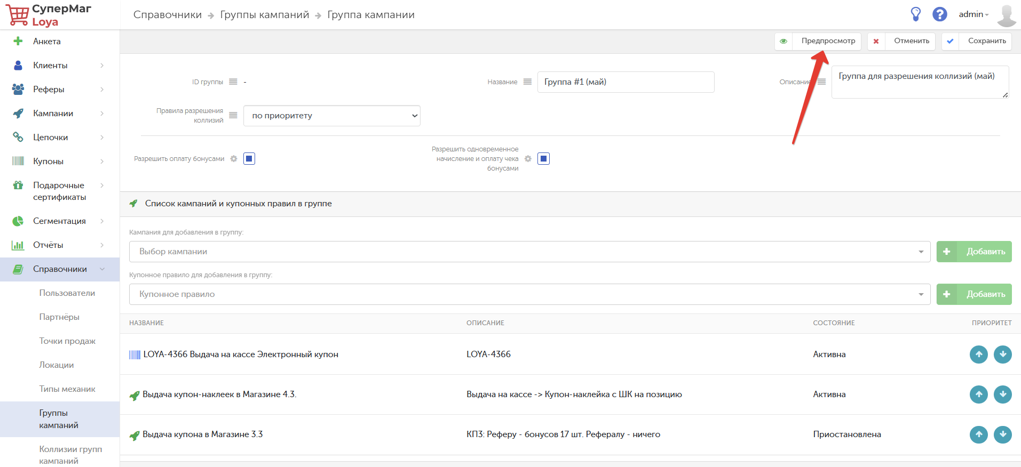Screen dimensions: 1021x467
Task: Click the Предпросмотр button
Action: pos(818,41)
